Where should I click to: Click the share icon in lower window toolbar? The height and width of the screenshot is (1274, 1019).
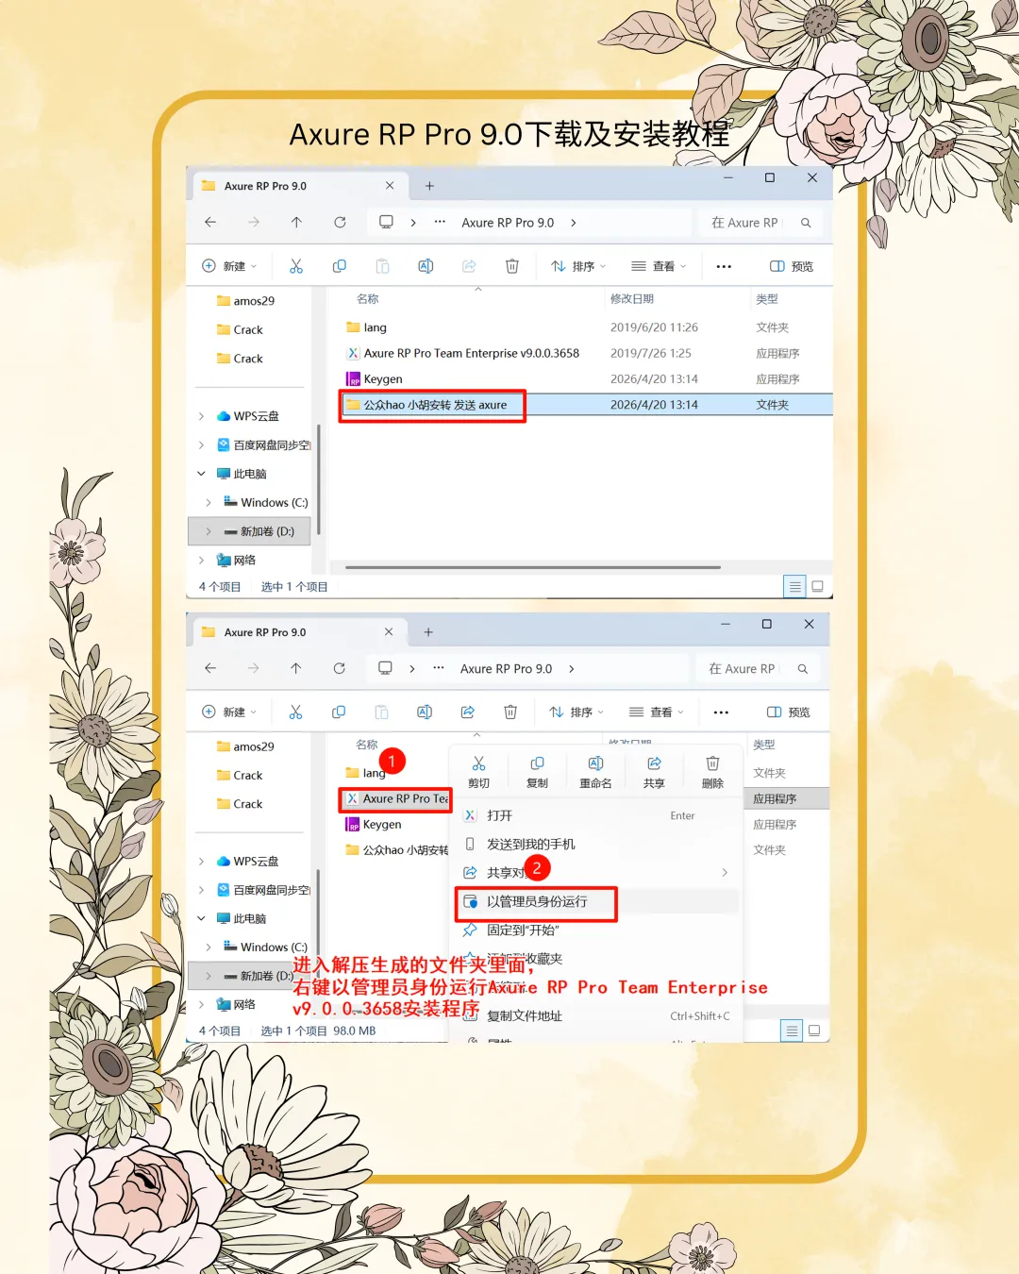point(468,712)
